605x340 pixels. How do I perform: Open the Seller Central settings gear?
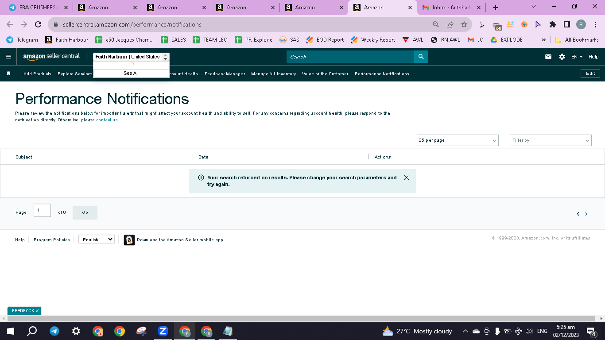tap(562, 57)
